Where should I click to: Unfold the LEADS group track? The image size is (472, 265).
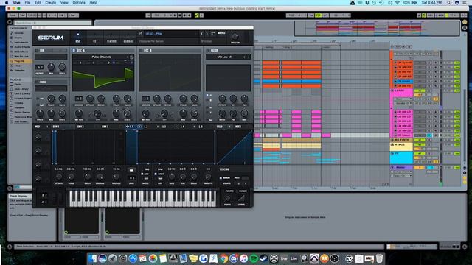click(x=392, y=91)
